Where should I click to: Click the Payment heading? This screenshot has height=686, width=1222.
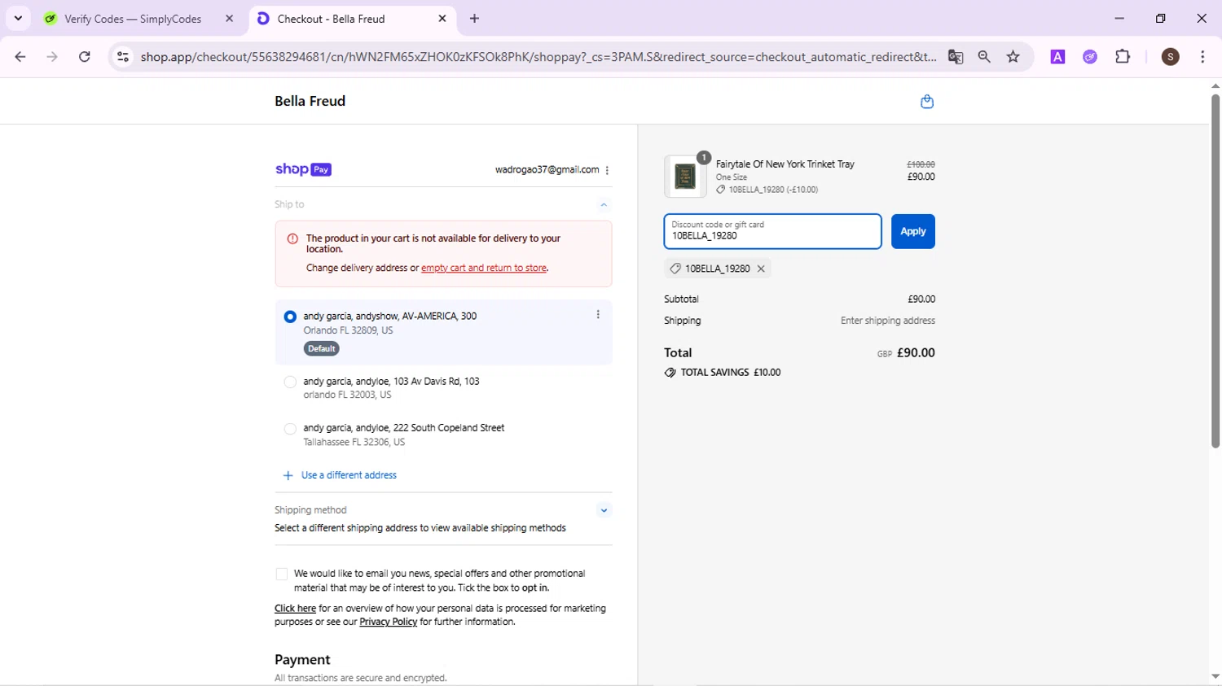click(302, 660)
